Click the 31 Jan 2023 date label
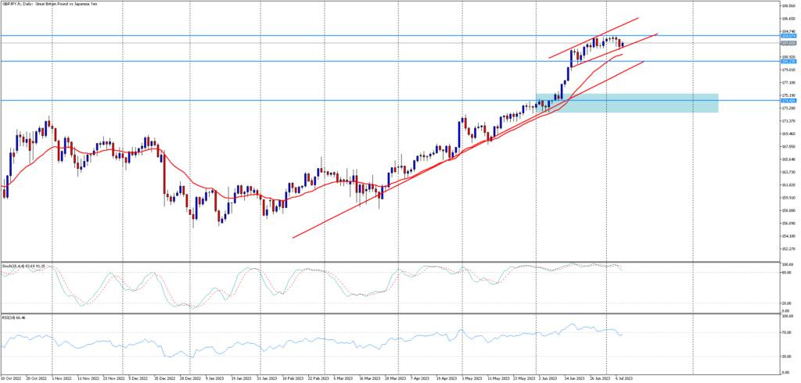The image size is (801, 383). coord(268,378)
